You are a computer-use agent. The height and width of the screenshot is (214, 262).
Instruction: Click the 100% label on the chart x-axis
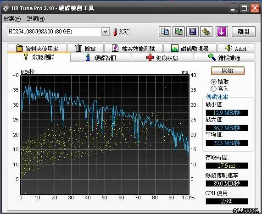(188, 198)
